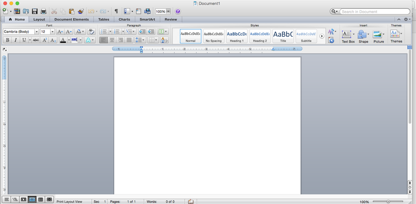Viewport: 416px width, 204px height.
Task: Toggle Italic formatting
Action: coord(16,40)
